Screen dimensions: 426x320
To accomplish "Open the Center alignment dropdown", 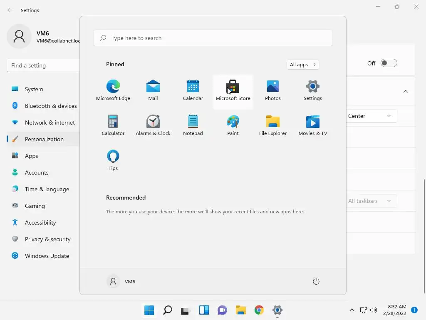I will coord(372,116).
